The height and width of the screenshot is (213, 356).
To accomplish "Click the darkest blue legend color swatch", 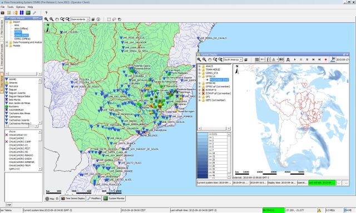I will (202, 176).
